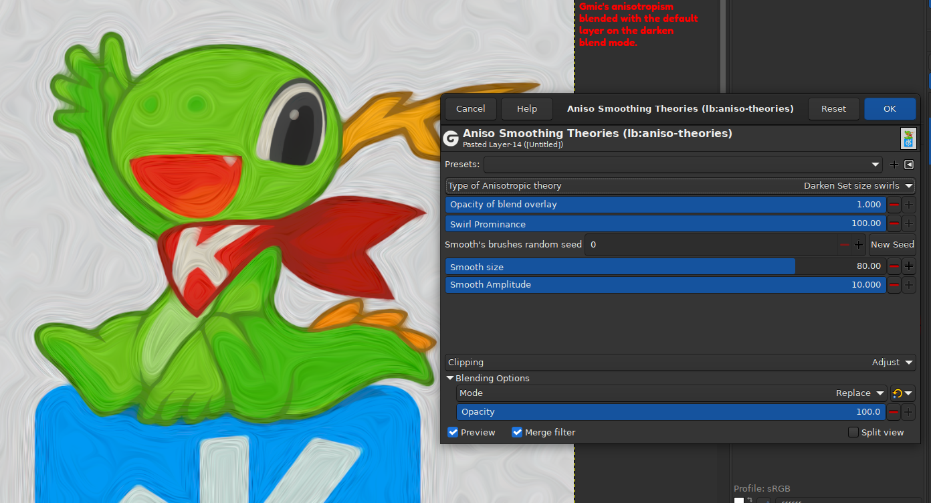The width and height of the screenshot is (931, 503).
Task: Click the Swirl Prominance slider
Action: 666,224
